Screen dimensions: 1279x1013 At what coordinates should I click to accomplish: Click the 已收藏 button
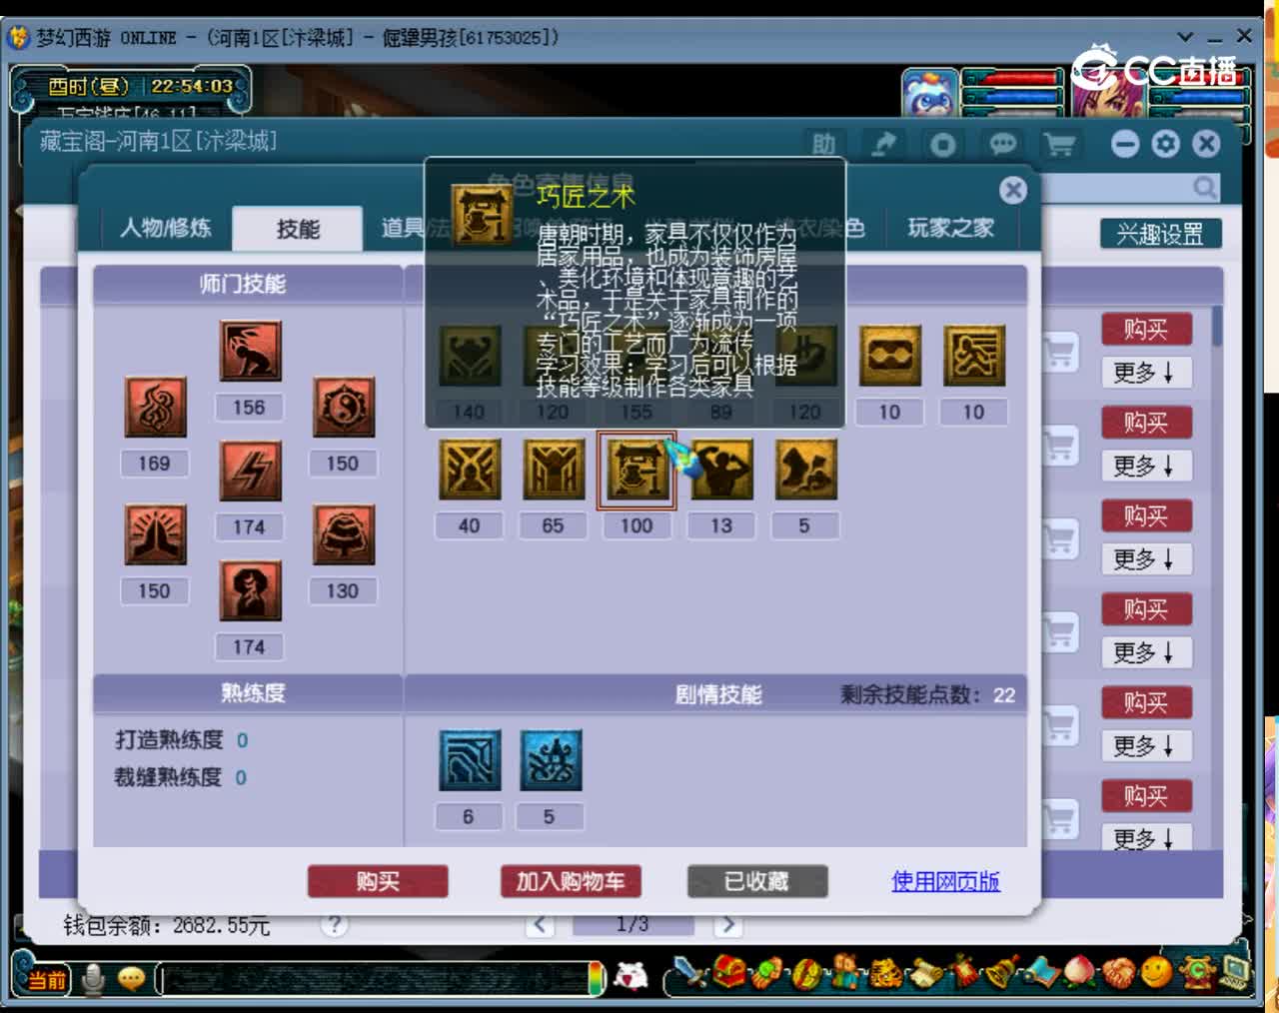click(757, 881)
